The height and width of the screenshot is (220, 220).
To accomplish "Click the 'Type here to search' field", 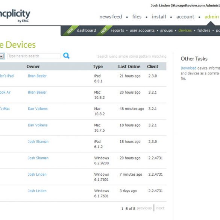I will click(x=34, y=56).
